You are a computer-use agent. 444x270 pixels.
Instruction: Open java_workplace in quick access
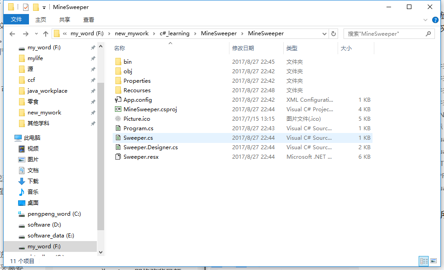(47, 91)
